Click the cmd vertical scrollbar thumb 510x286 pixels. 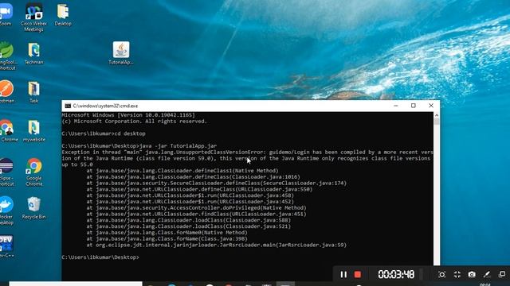[x=437, y=122]
